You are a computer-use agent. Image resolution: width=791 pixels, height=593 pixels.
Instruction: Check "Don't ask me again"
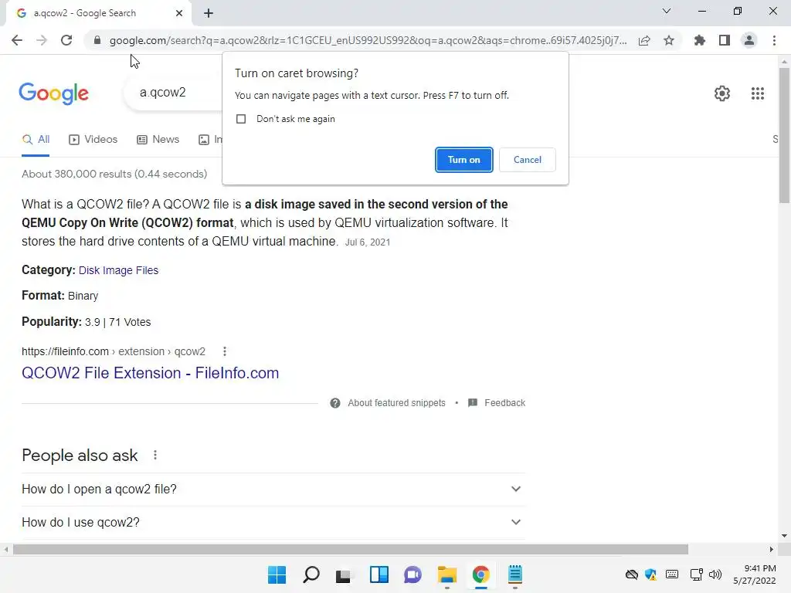click(x=241, y=119)
